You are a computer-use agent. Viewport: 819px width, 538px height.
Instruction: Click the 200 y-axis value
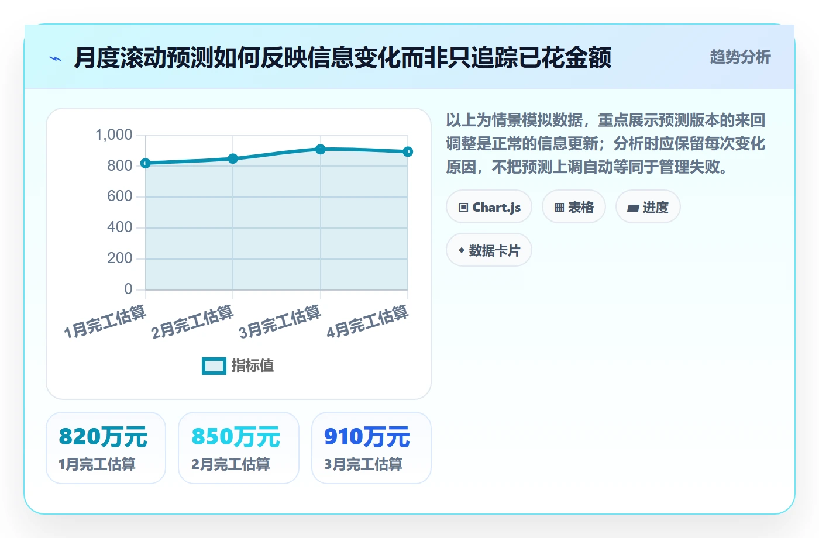point(120,258)
